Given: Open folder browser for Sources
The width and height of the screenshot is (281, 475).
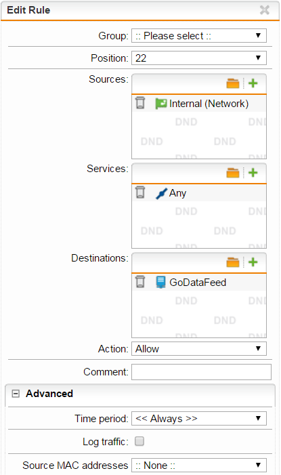Looking at the screenshot, I should point(232,83).
